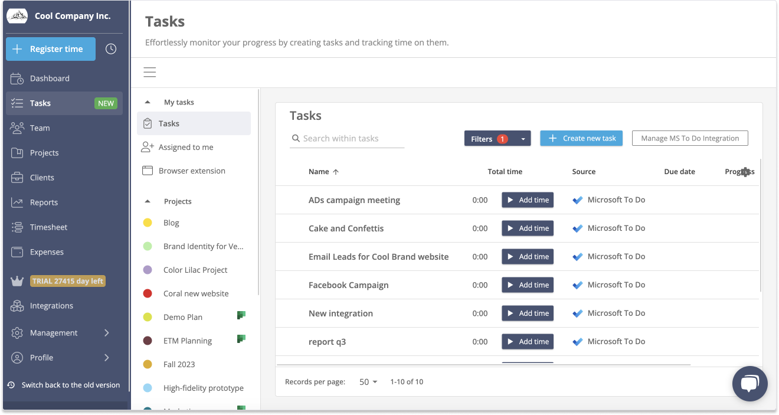Click the Integrations cubes icon

(x=17, y=306)
